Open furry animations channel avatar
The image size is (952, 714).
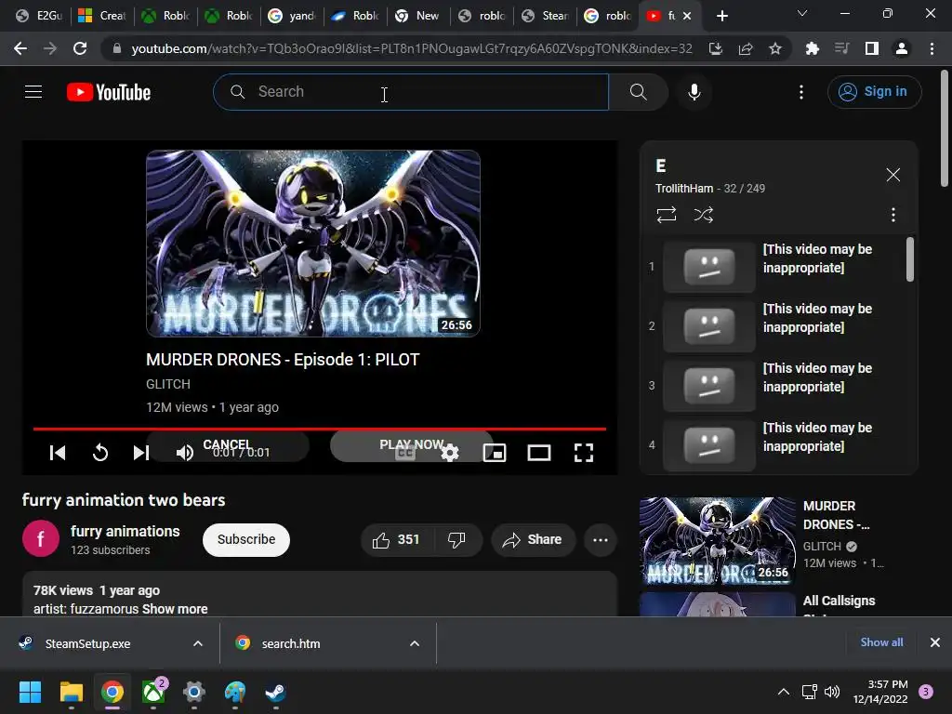point(41,538)
